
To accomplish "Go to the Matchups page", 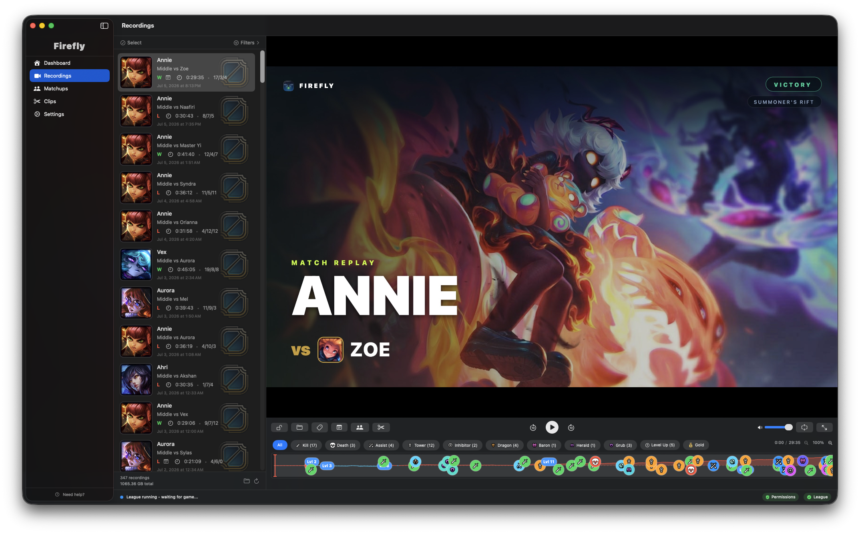I will coord(70,88).
